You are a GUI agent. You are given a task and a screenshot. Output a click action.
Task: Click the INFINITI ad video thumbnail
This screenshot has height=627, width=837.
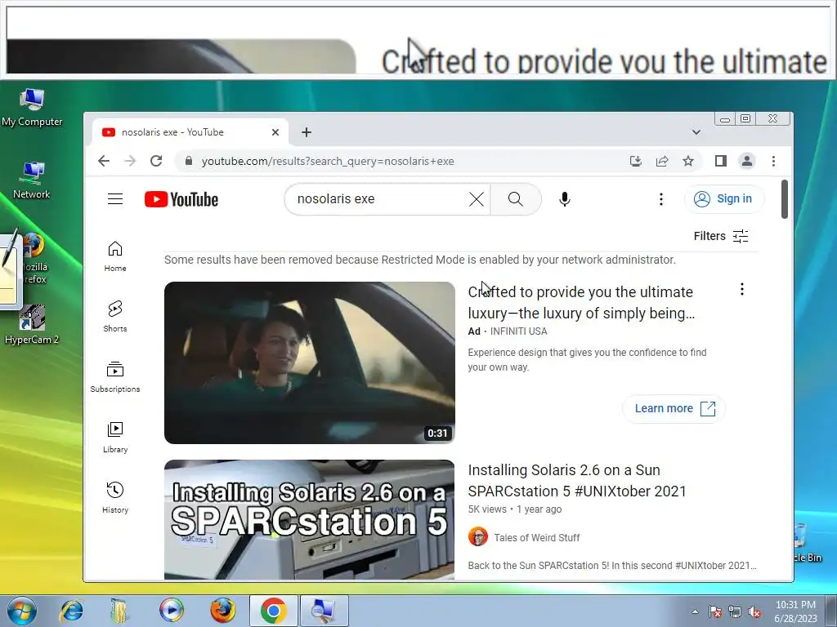[x=310, y=362]
